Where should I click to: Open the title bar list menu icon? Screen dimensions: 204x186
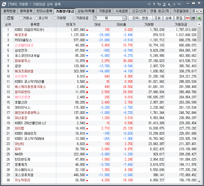179,4
